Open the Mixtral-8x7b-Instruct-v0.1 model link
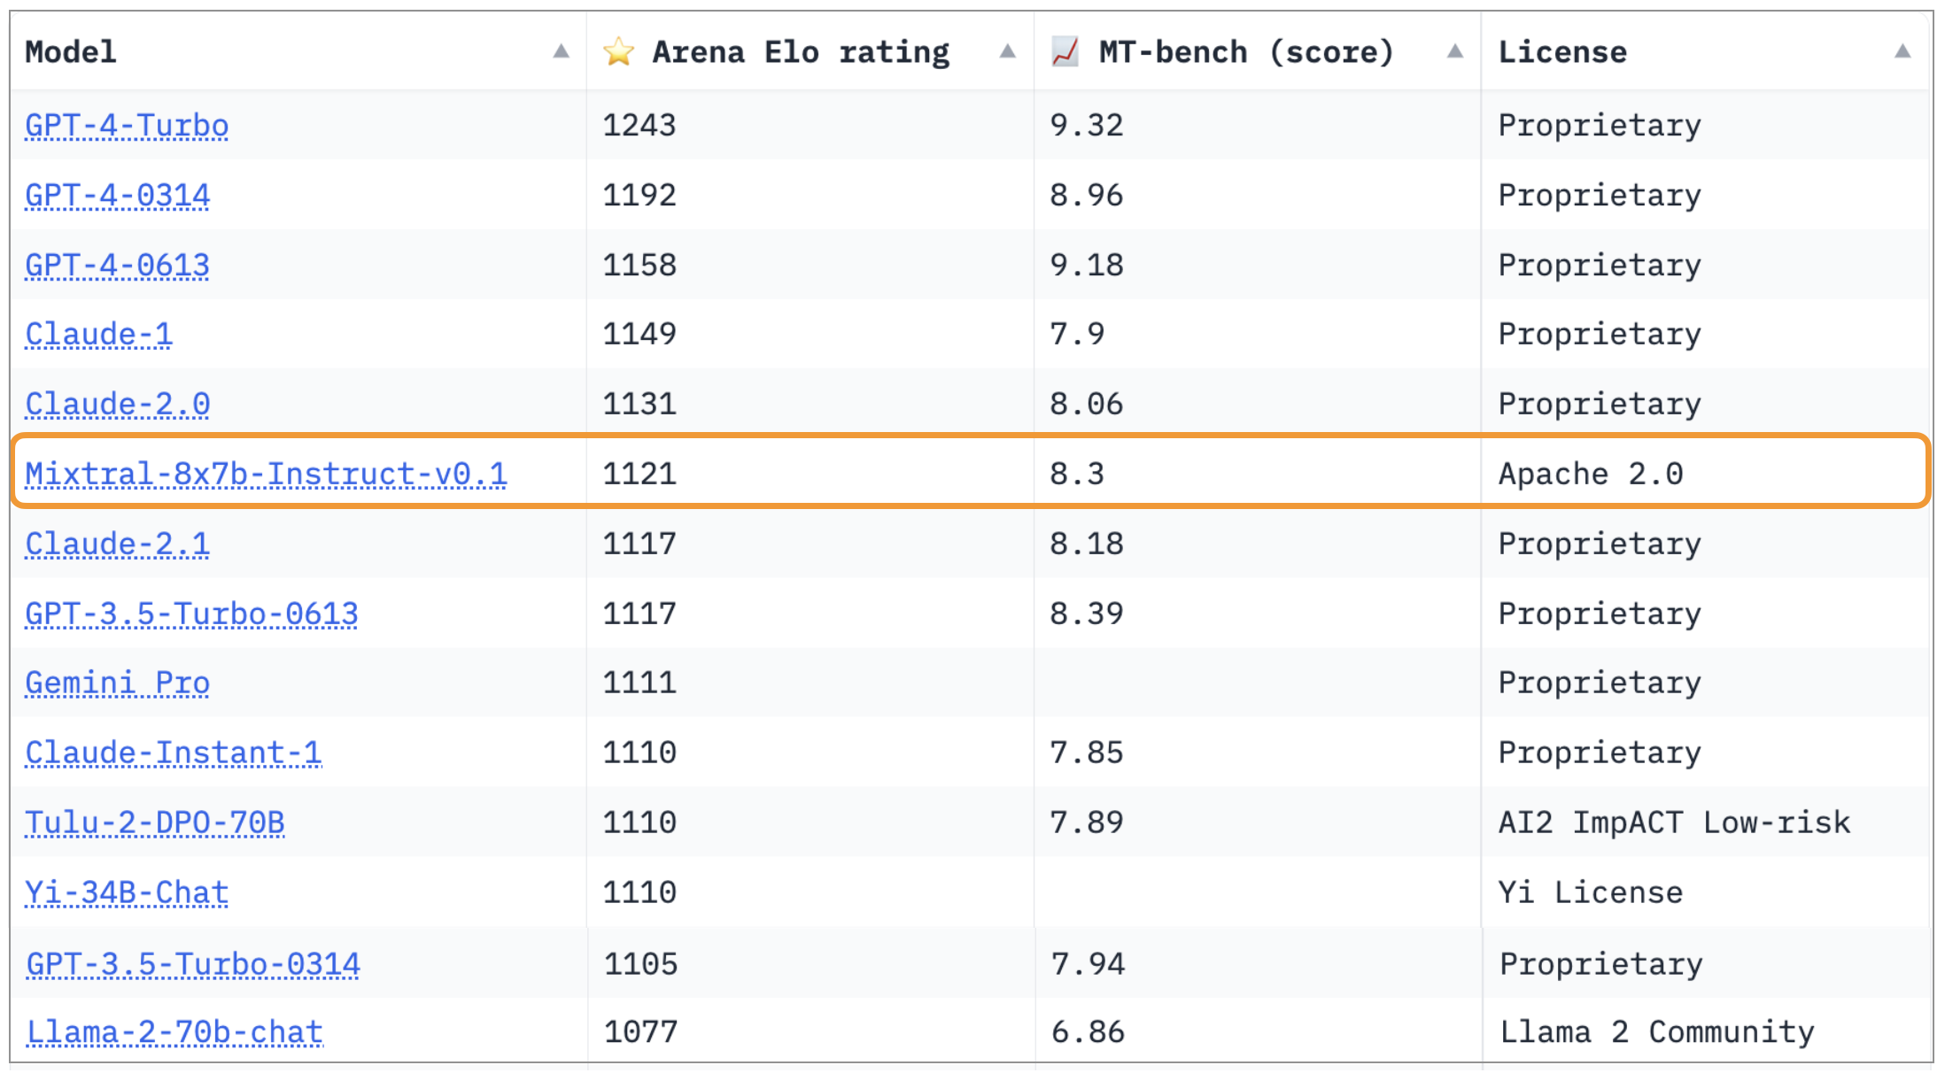Image resolution: width=1945 pixels, height=1073 pixels. pyautogui.click(x=266, y=474)
